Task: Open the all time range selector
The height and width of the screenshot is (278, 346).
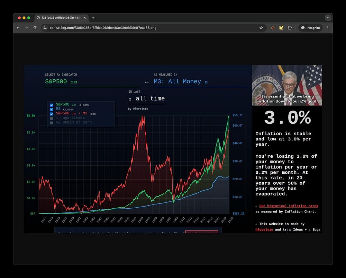Action: pyautogui.click(x=147, y=98)
